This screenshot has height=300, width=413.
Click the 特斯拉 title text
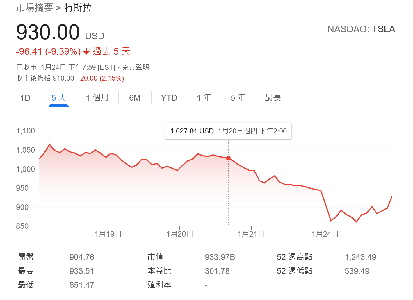(x=78, y=8)
